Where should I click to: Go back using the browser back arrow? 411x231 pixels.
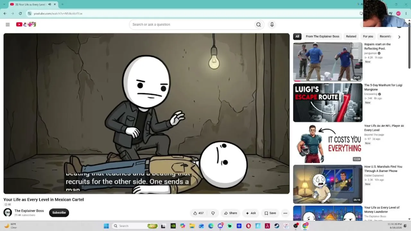coord(5,13)
